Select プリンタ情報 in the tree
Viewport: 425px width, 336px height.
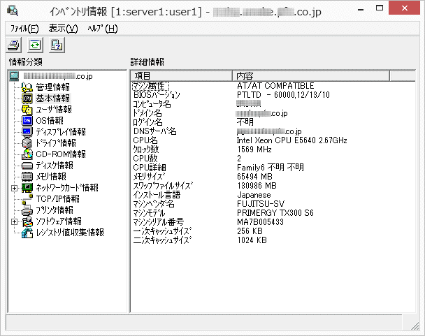pos(55,210)
